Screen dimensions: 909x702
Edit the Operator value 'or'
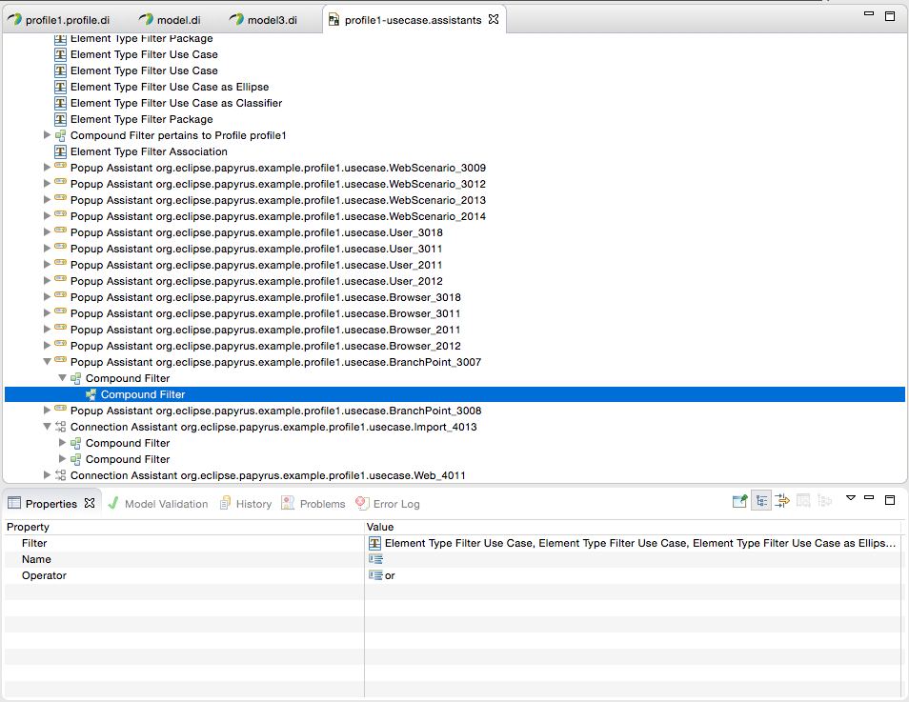tap(633, 575)
